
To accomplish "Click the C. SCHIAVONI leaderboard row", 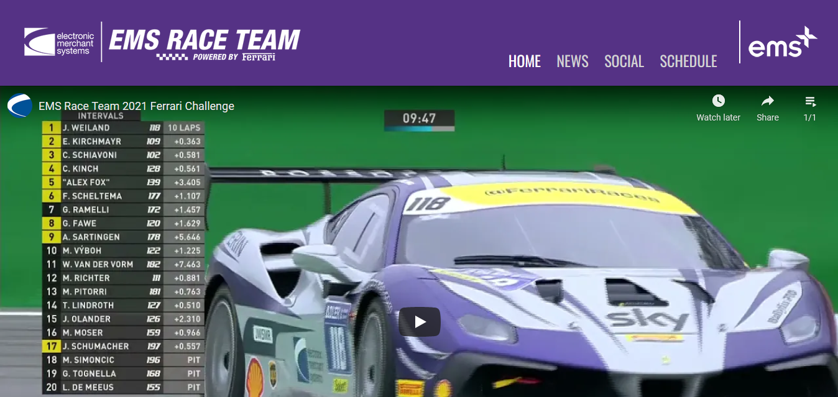I will coord(123,155).
